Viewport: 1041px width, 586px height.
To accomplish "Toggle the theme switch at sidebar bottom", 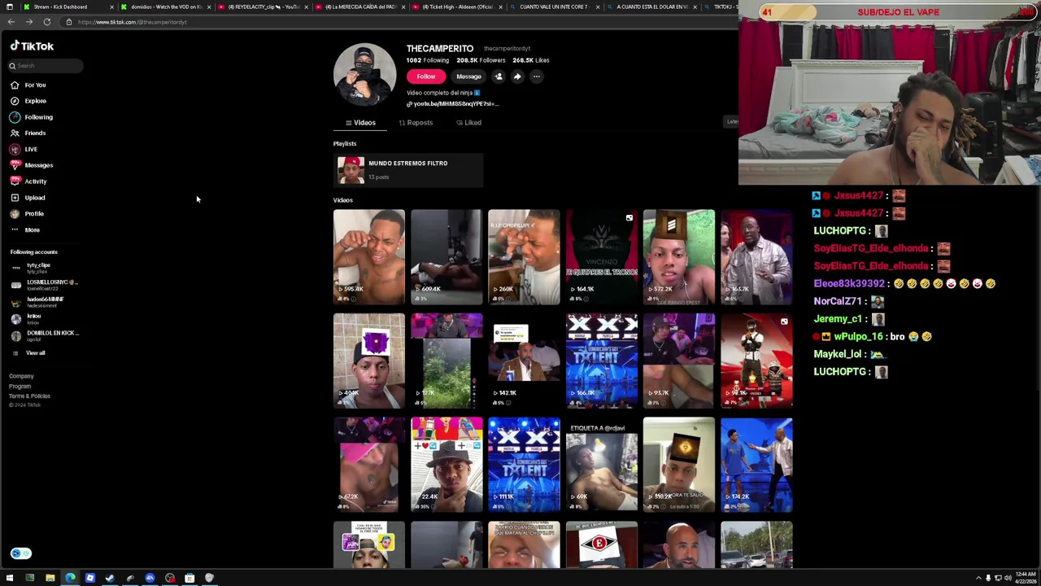I will pos(20,553).
